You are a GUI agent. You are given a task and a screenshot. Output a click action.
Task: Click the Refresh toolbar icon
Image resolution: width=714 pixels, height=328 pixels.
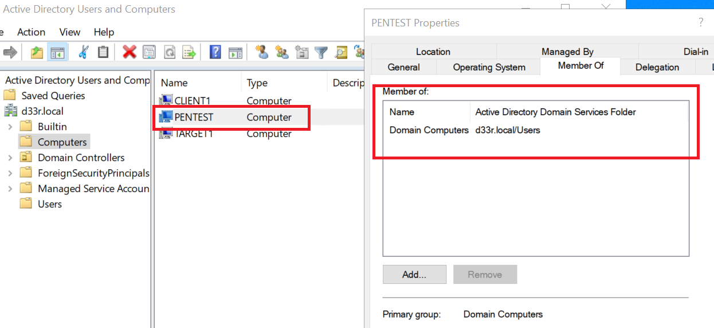(170, 53)
